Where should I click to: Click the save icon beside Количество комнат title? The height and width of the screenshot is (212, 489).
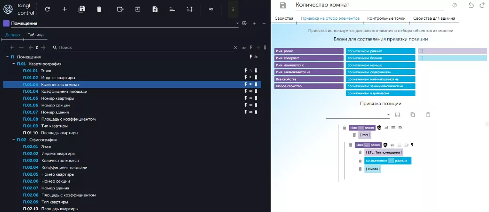[283, 5]
